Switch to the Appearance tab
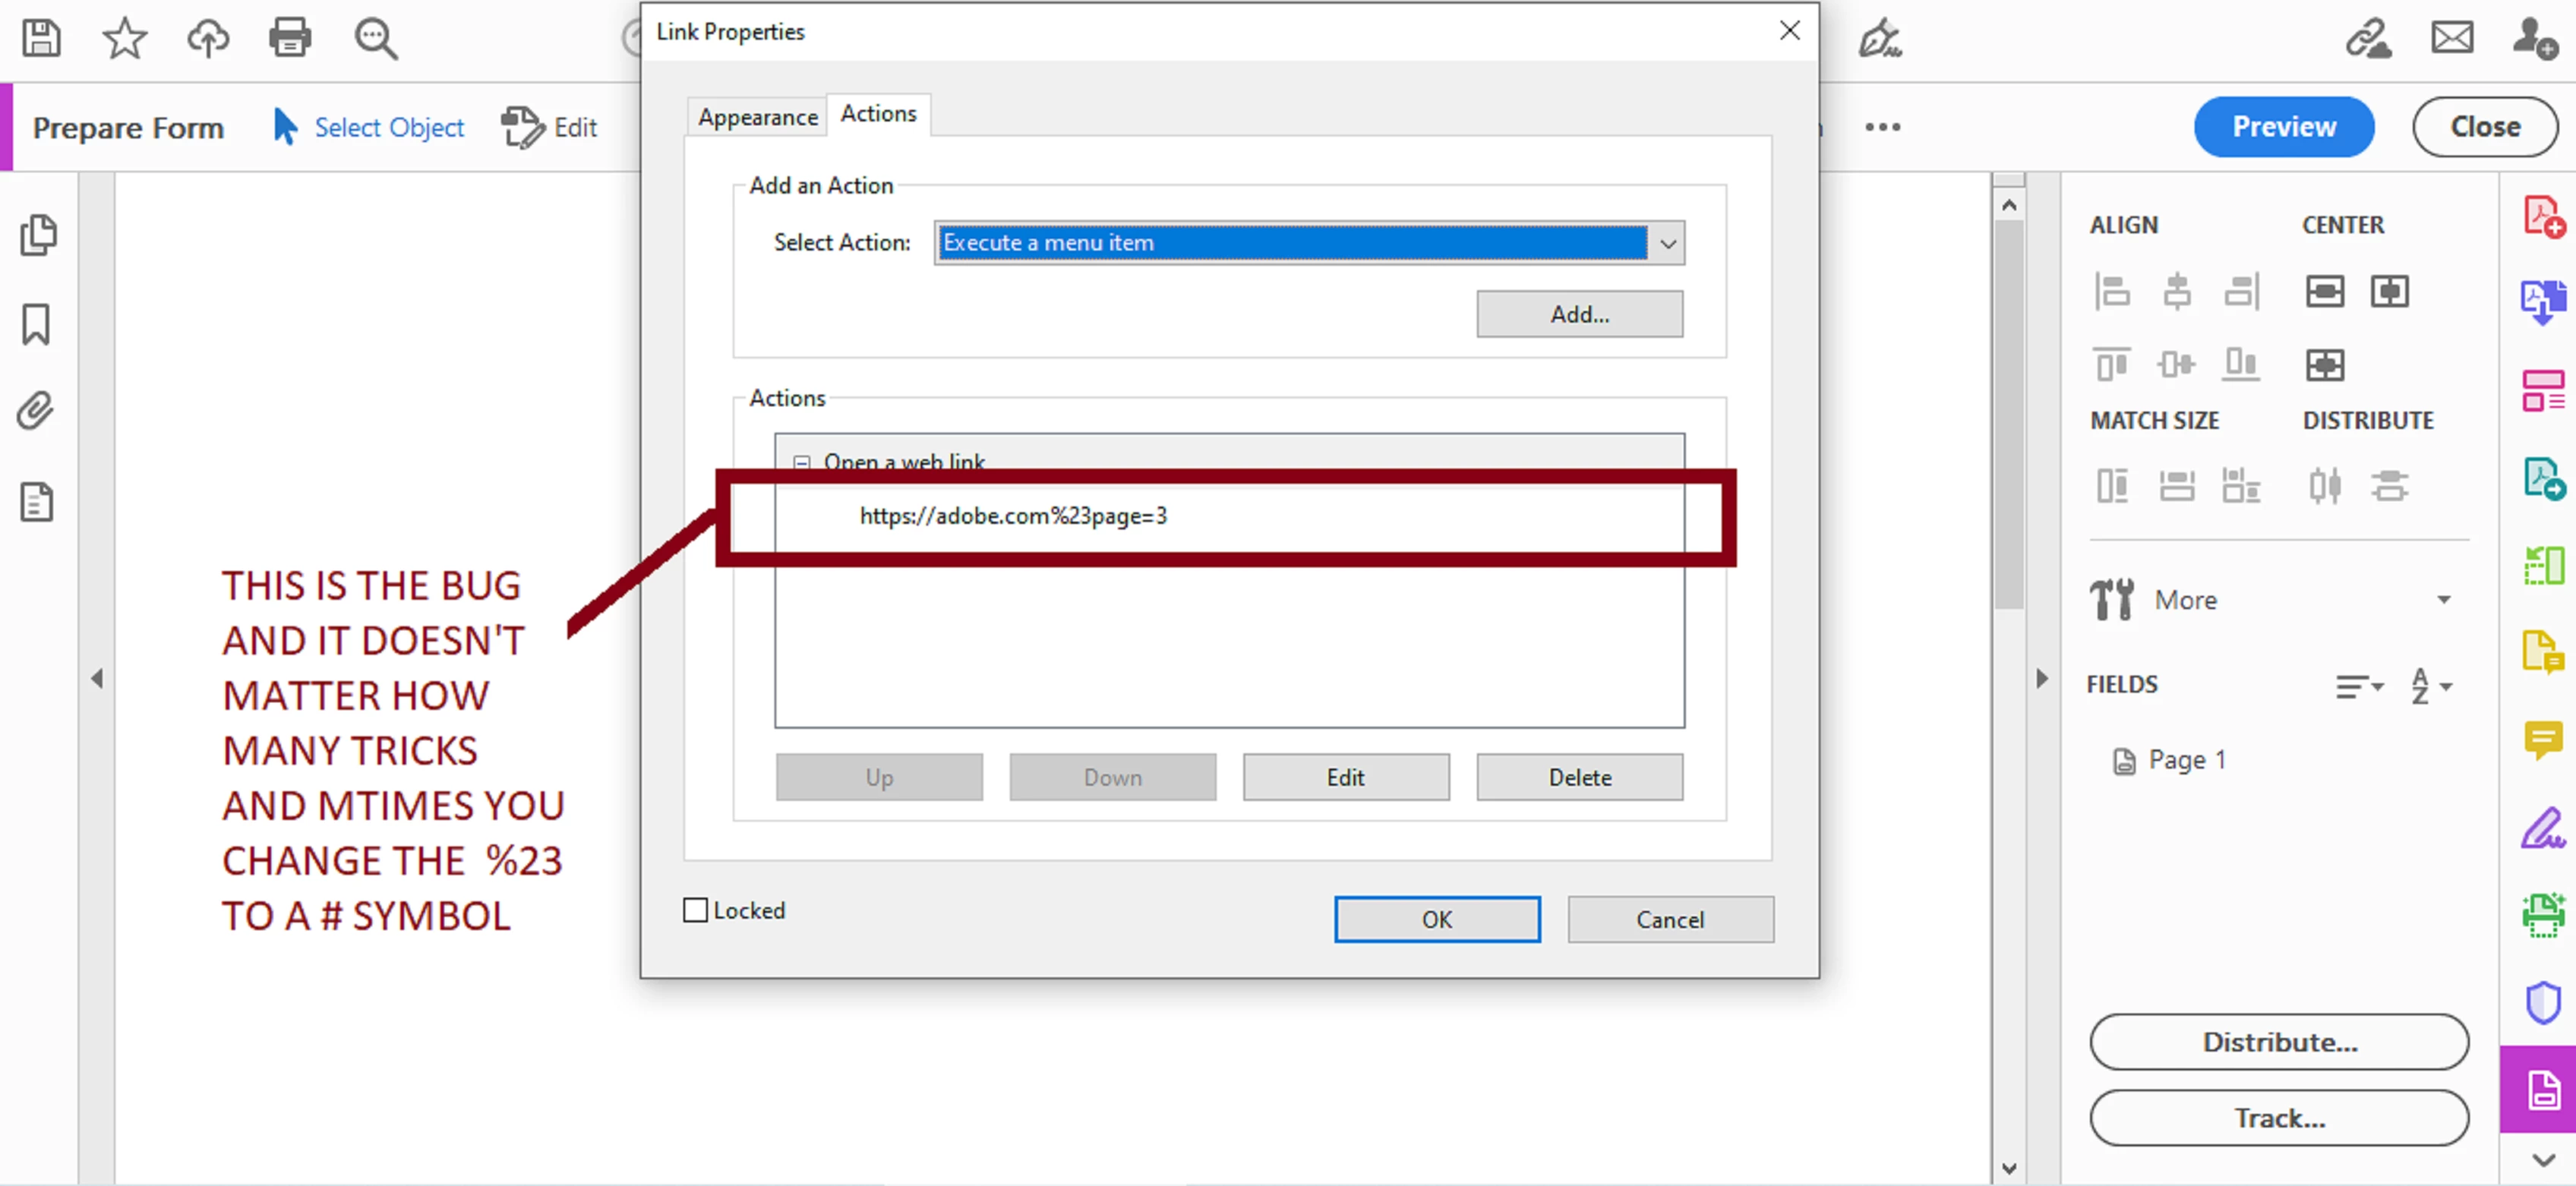 (x=757, y=117)
